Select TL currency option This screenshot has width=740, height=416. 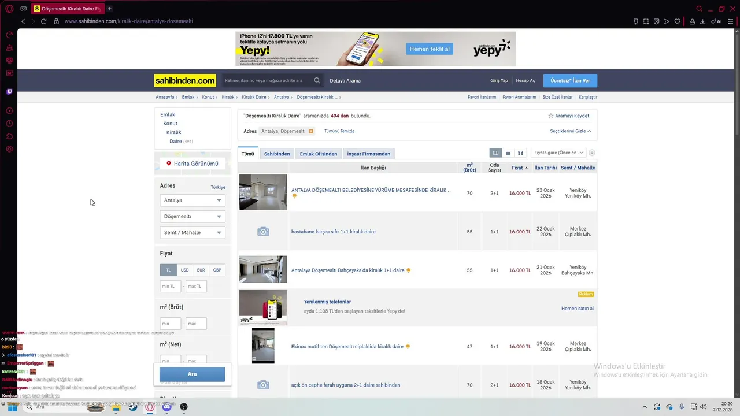(168, 270)
